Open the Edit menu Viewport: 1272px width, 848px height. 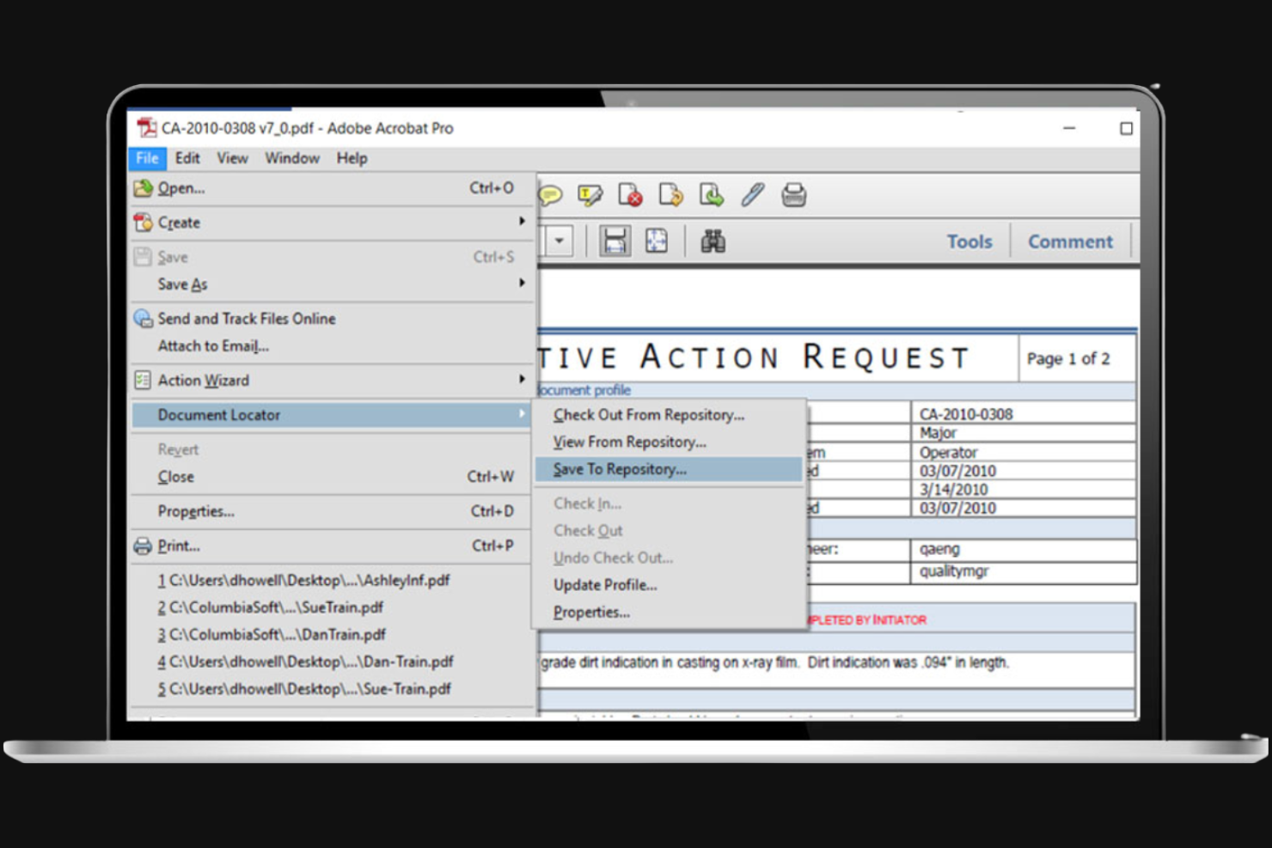[187, 158]
